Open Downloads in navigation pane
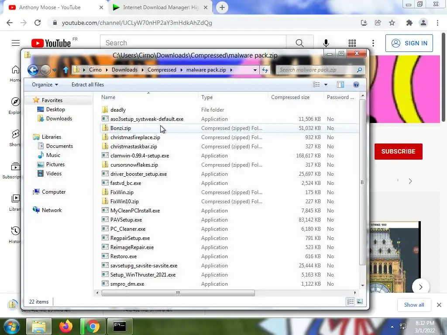Screen dimensions: 447x335 coord(59,119)
